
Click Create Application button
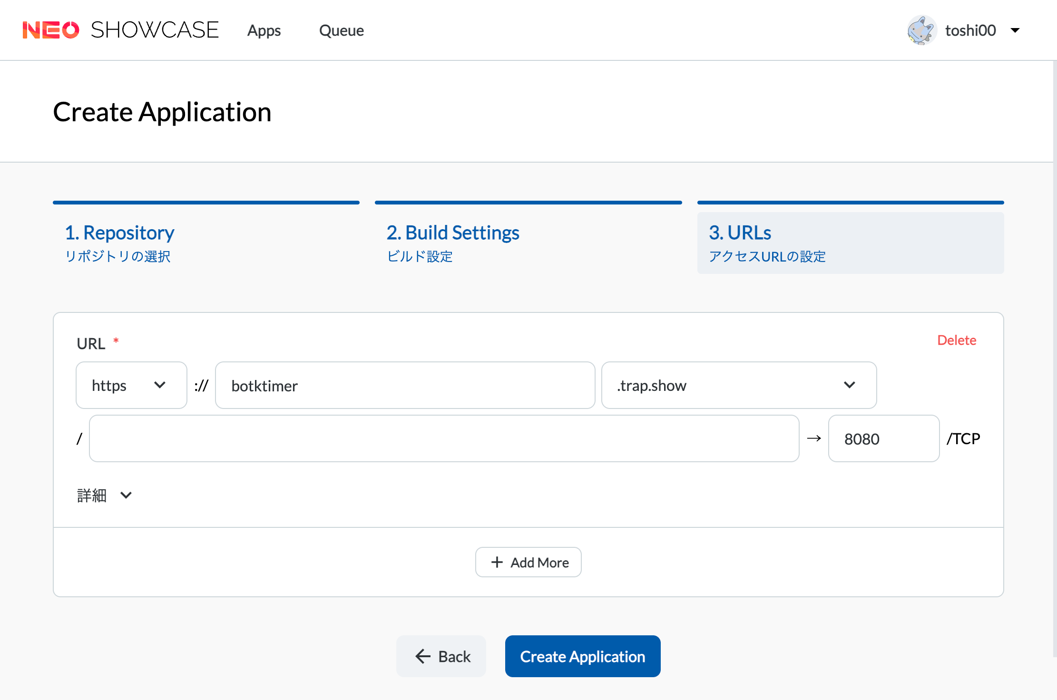click(x=583, y=656)
